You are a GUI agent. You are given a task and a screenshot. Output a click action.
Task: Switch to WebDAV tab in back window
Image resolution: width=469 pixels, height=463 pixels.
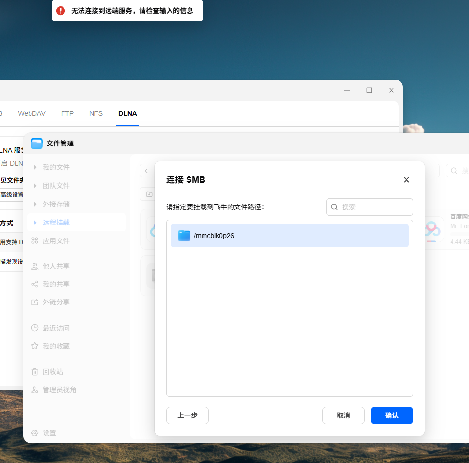pos(31,114)
